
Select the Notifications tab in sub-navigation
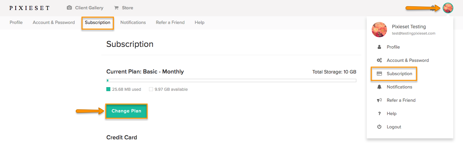133,22
